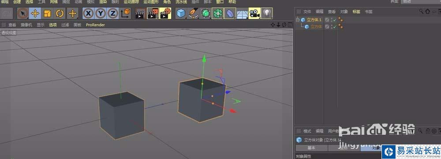Image resolution: width=441 pixels, height=159 pixels.
Task: Open the 角色 menu
Action: pyautogui.click(x=167, y=2)
